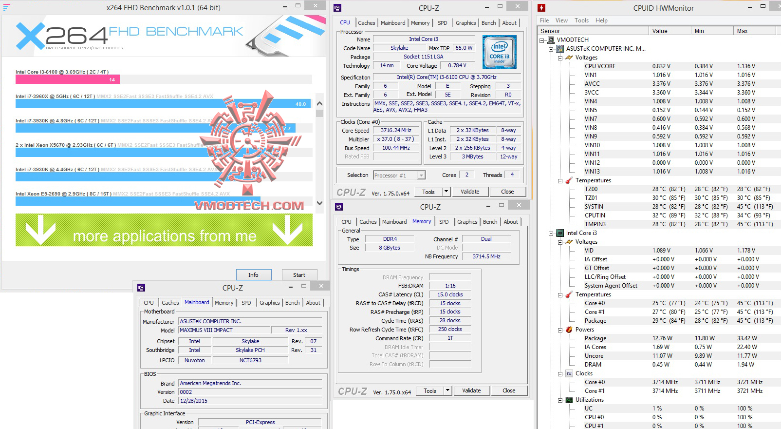
Task: Switch to Bench tab in the CPU-Z window showing Processor details
Action: click(488, 23)
